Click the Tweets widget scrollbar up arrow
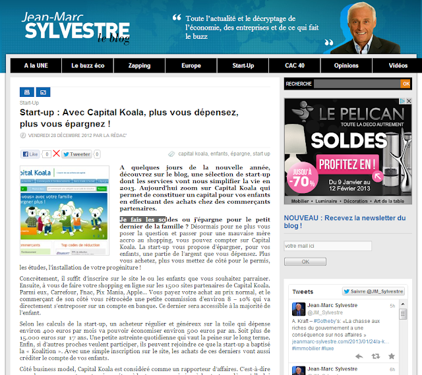Viewport: 422px width, 375px height. [x=403, y=304]
